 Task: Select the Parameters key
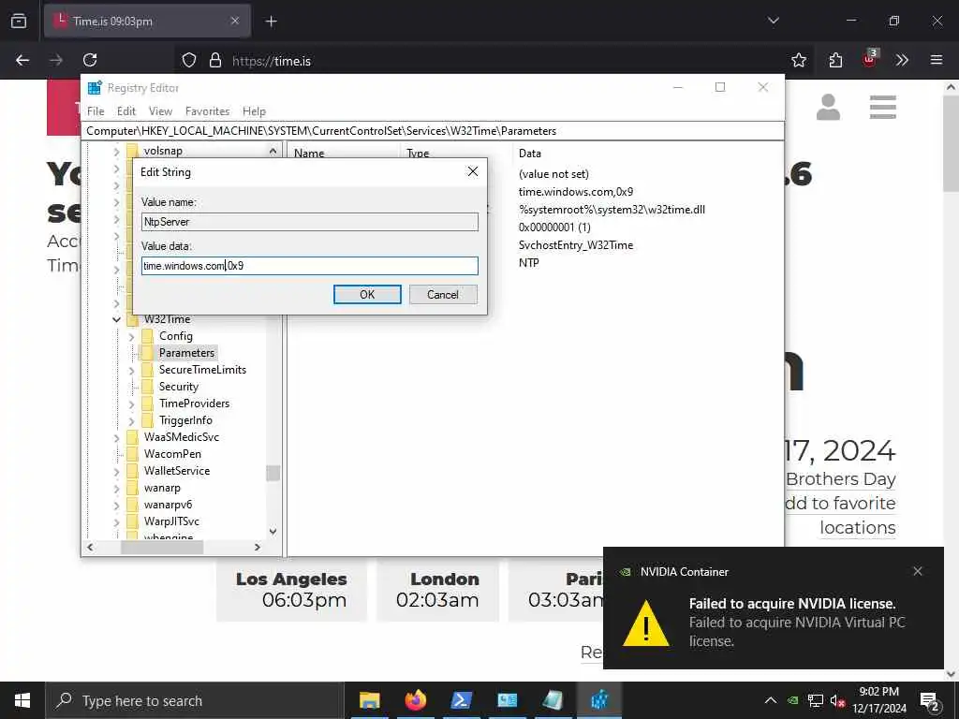coord(186,353)
